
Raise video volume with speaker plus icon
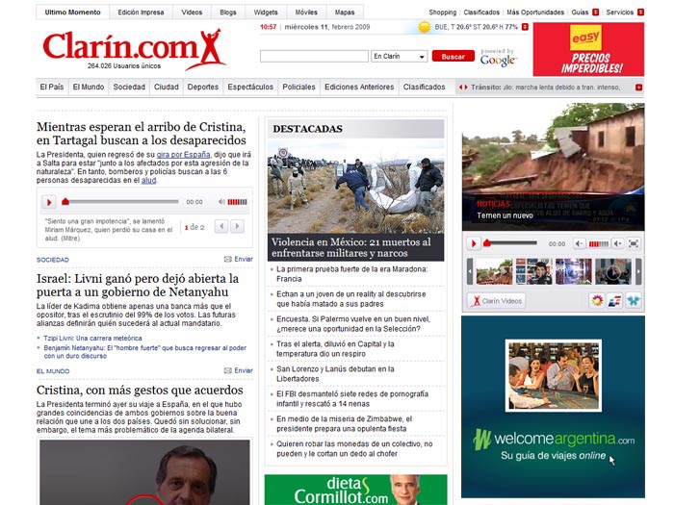[x=617, y=244]
